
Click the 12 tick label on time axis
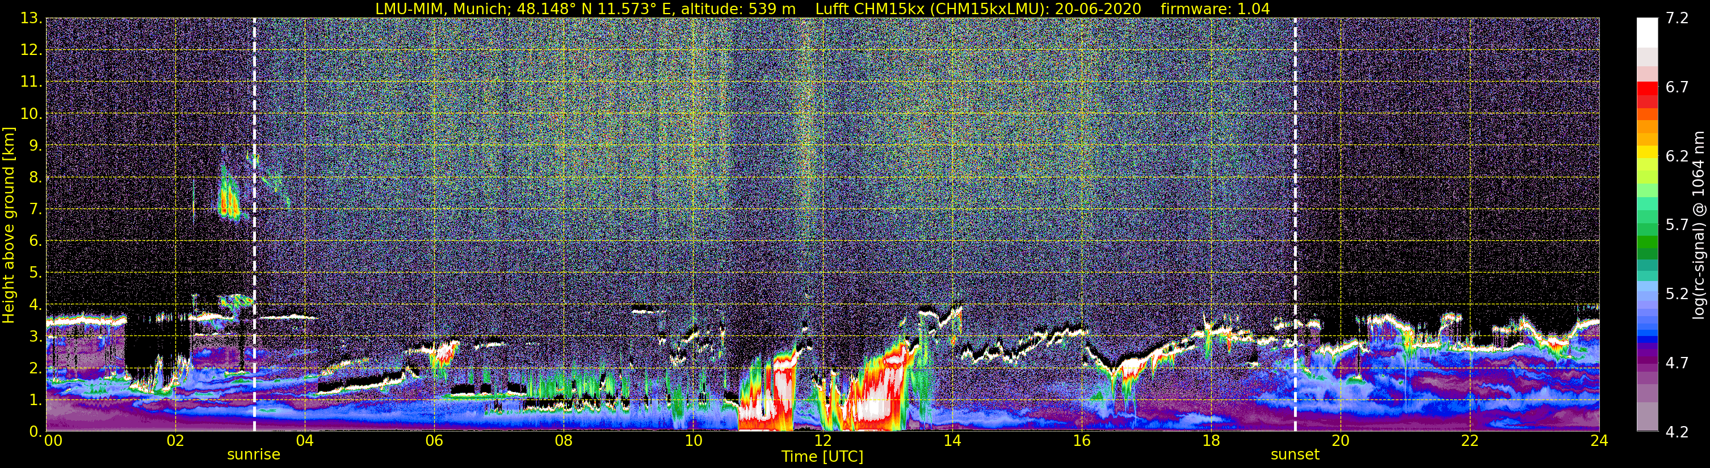(x=822, y=441)
